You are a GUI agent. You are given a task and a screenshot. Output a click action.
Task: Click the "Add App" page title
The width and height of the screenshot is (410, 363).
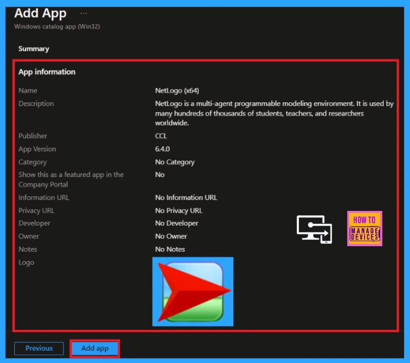coord(40,13)
